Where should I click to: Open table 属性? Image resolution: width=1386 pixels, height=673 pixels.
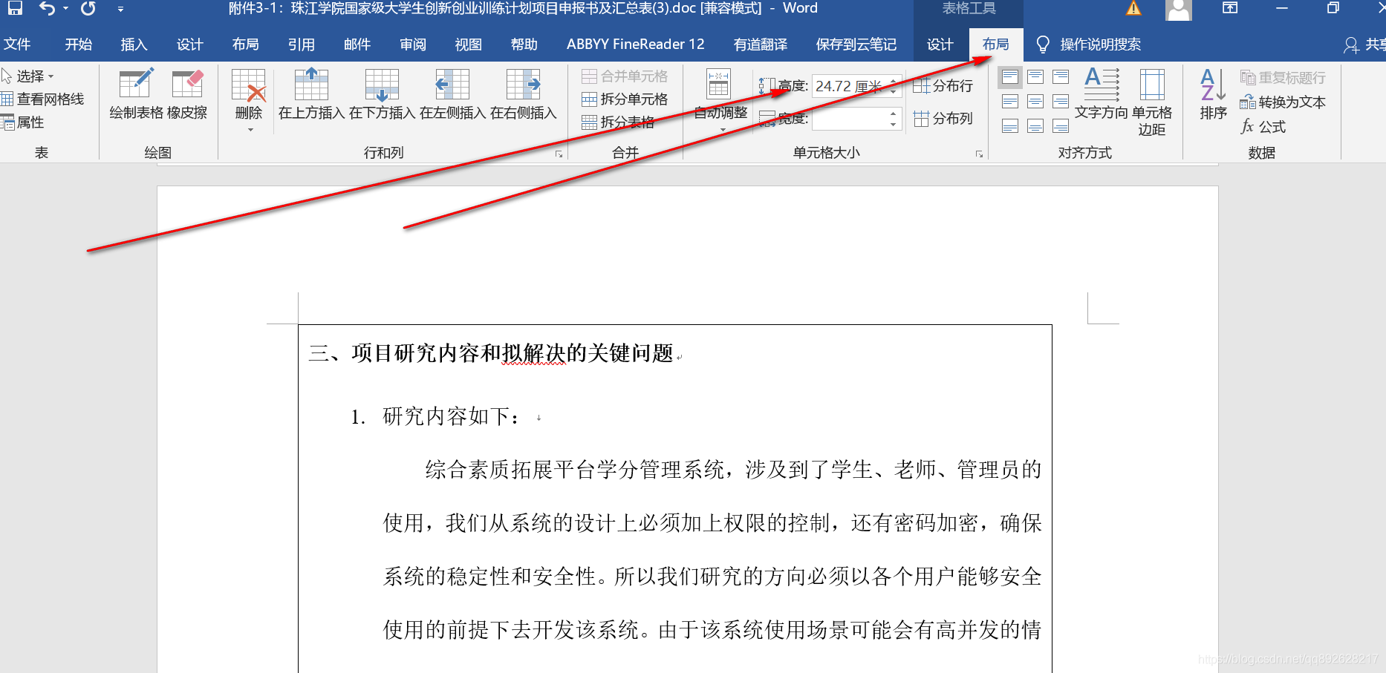tap(23, 122)
